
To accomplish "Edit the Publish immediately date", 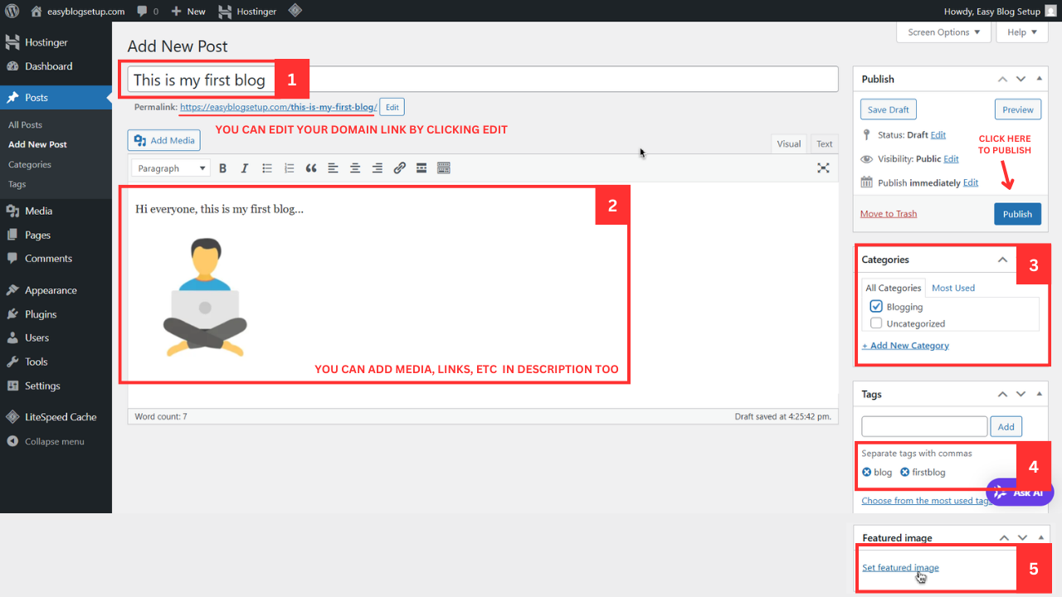I will (x=971, y=183).
